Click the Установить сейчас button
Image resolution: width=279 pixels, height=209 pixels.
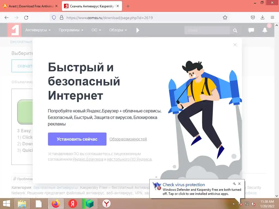(x=77, y=139)
